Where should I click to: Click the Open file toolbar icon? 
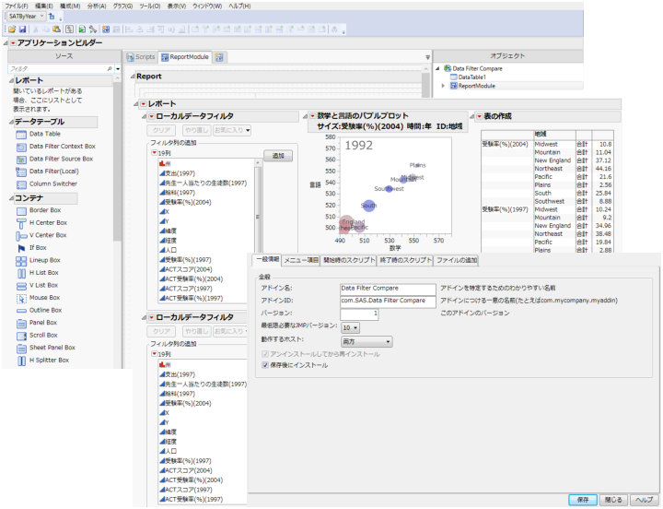click(x=12, y=30)
